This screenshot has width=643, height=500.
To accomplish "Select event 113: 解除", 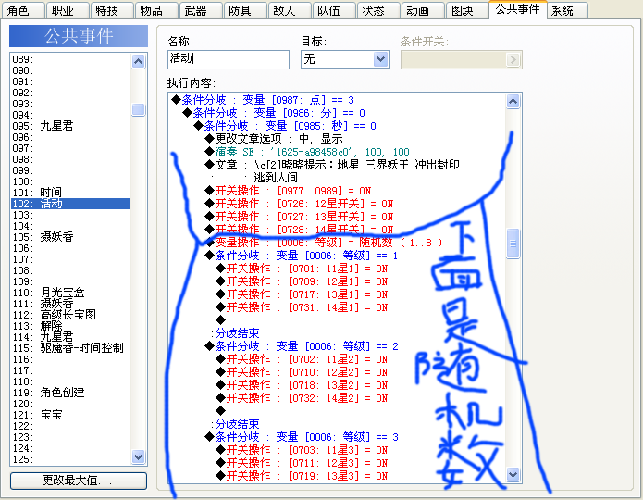I will (70, 326).
